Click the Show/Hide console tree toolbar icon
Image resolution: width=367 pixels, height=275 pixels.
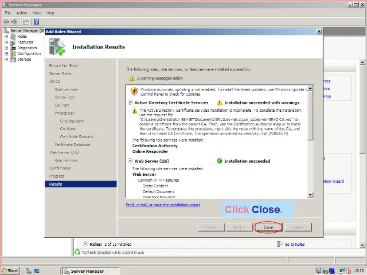[x=26, y=22]
